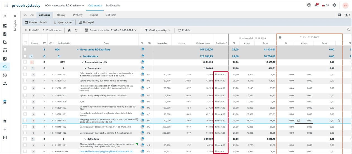Open the circular sync icon in sidebar
Image resolution: width=352 pixels, height=154 pixels.
5,75
